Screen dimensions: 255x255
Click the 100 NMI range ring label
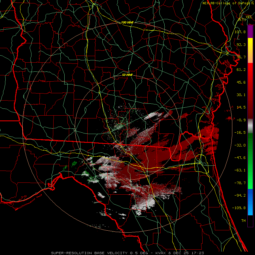[x=127, y=22]
